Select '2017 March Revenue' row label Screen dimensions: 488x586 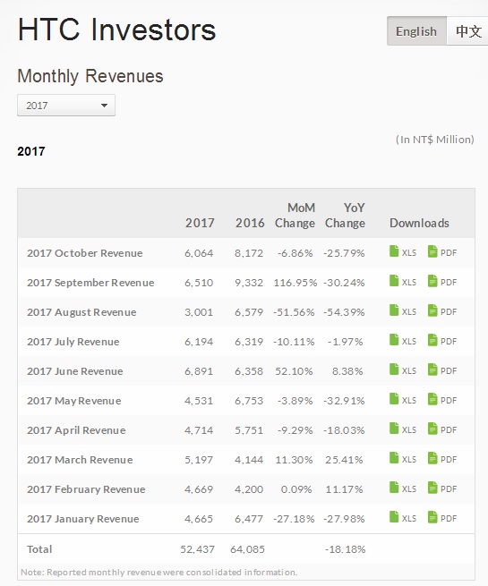click(80, 460)
